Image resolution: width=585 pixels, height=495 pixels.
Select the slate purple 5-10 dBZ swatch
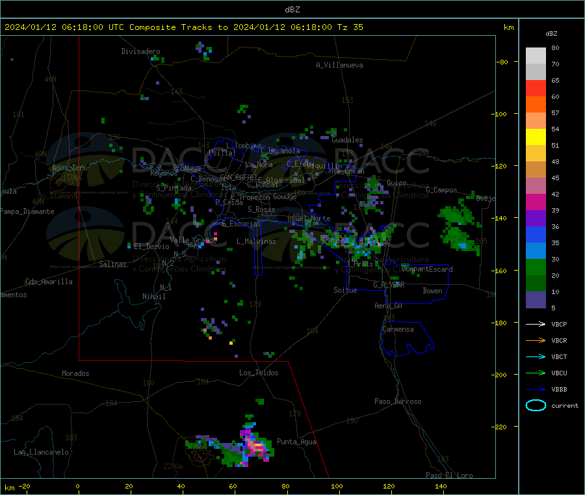point(536,300)
